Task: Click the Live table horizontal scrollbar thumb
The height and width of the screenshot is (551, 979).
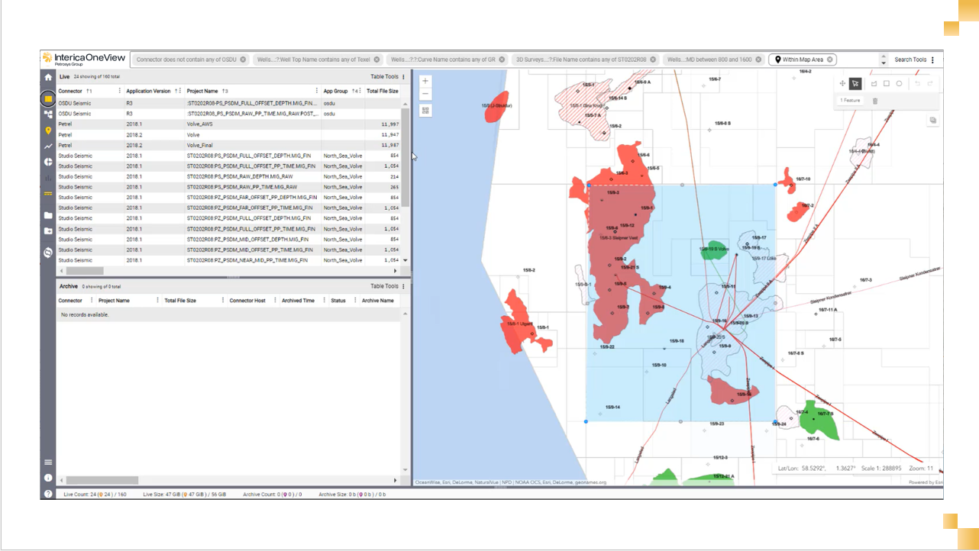Action: click(x=84, y=271)
